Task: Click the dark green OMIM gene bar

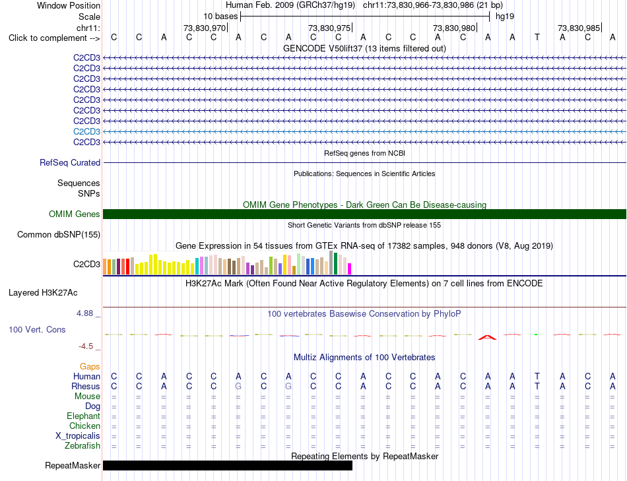Action: point(365,214)
